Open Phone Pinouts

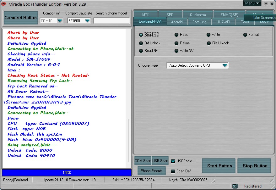[152, 171]
